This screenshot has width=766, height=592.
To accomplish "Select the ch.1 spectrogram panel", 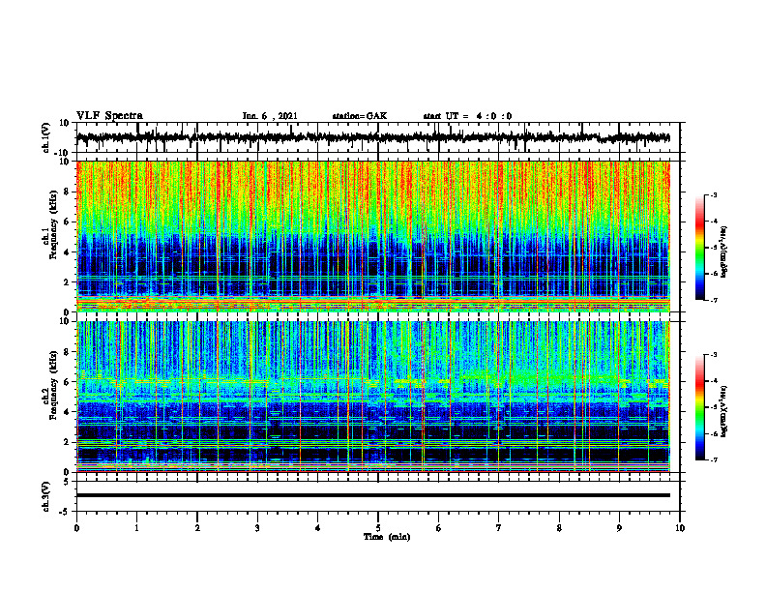I will pos(373,236).
